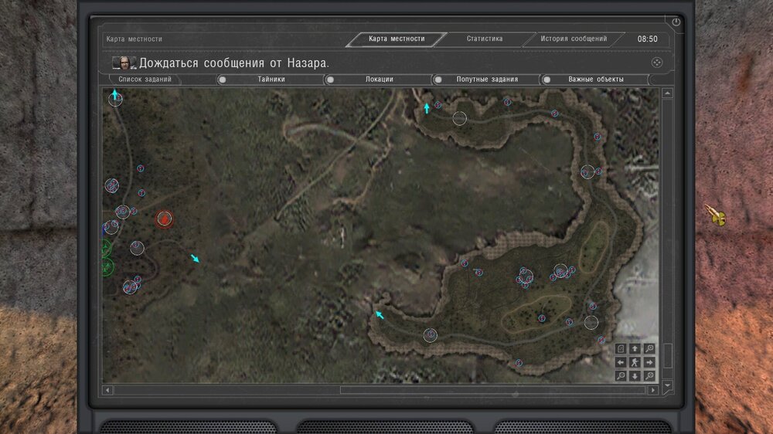Click the cyan transition arrow at map's top-left
Viewport: 773px width, 434px height.
click(115, 93)
